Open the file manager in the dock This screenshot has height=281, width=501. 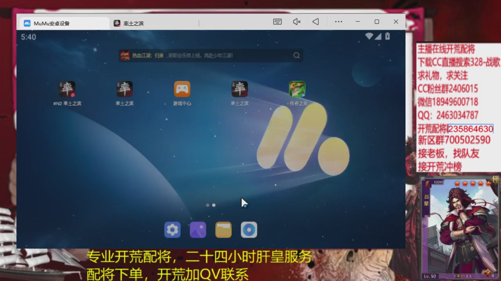(223, 229)
